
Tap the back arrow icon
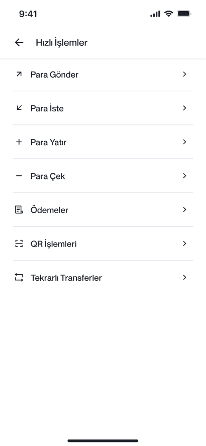click(x=19, y=42)
